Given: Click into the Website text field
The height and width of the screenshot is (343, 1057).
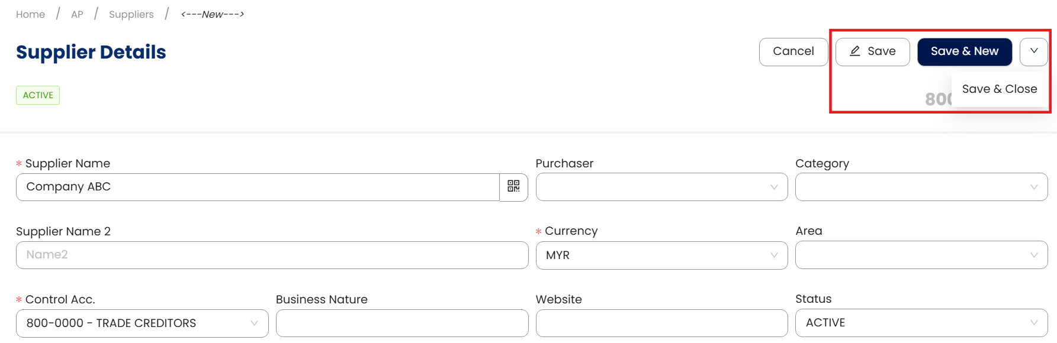Looking at the screenshot, I should tap(661, 323).
